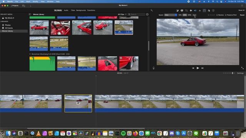Open Chrome from the Dock
The height and width of the screenshot is (138, 246).
point(160,133)
